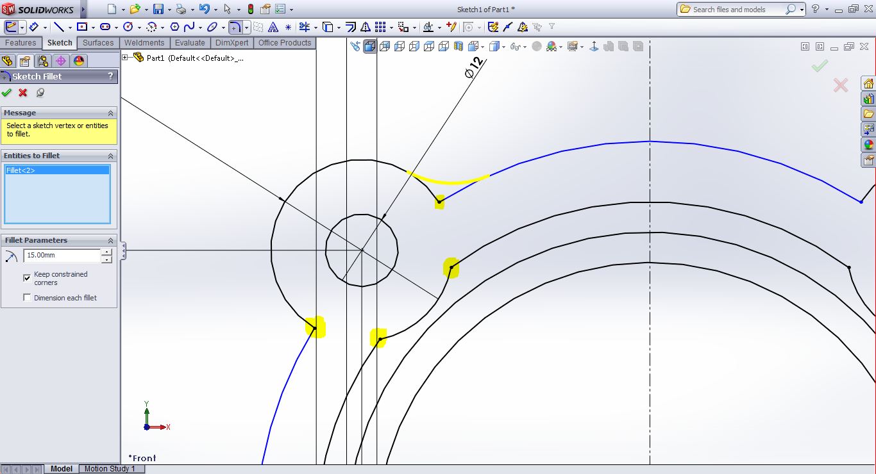Select the Spline sketch tool

coord(189,27)
